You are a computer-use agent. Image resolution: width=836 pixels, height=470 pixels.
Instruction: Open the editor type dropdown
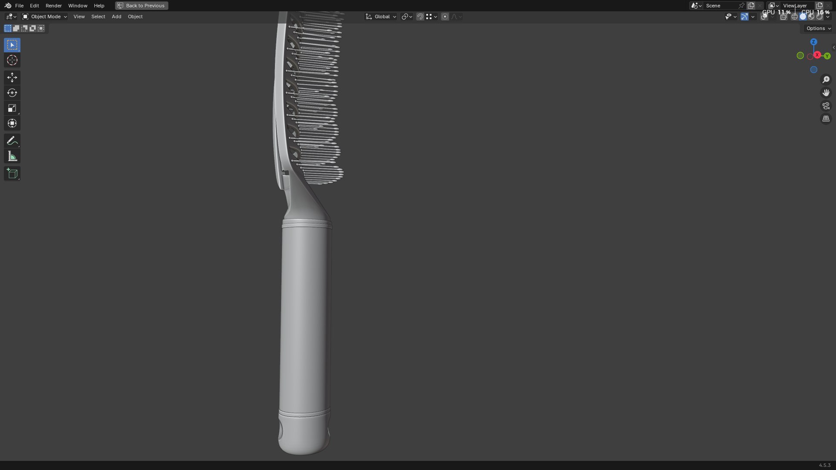pyautogui.click(x=11, y=17)
